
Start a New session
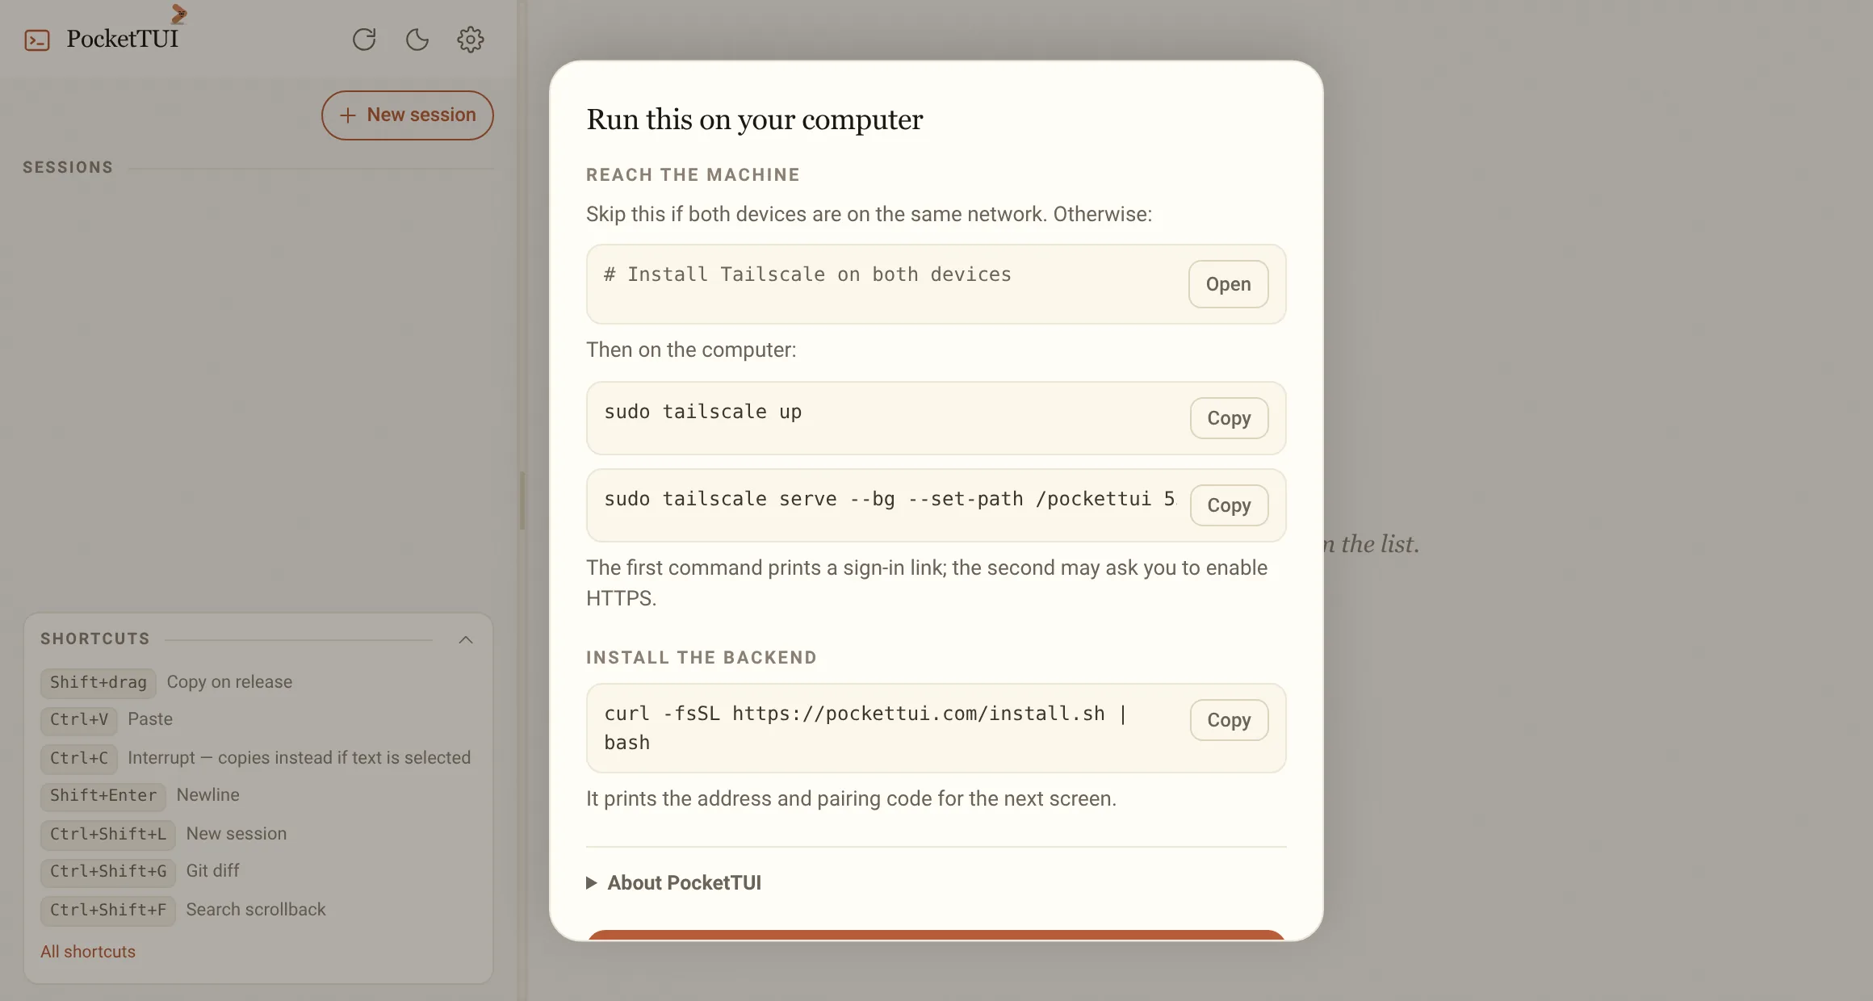tap(408, 115)
